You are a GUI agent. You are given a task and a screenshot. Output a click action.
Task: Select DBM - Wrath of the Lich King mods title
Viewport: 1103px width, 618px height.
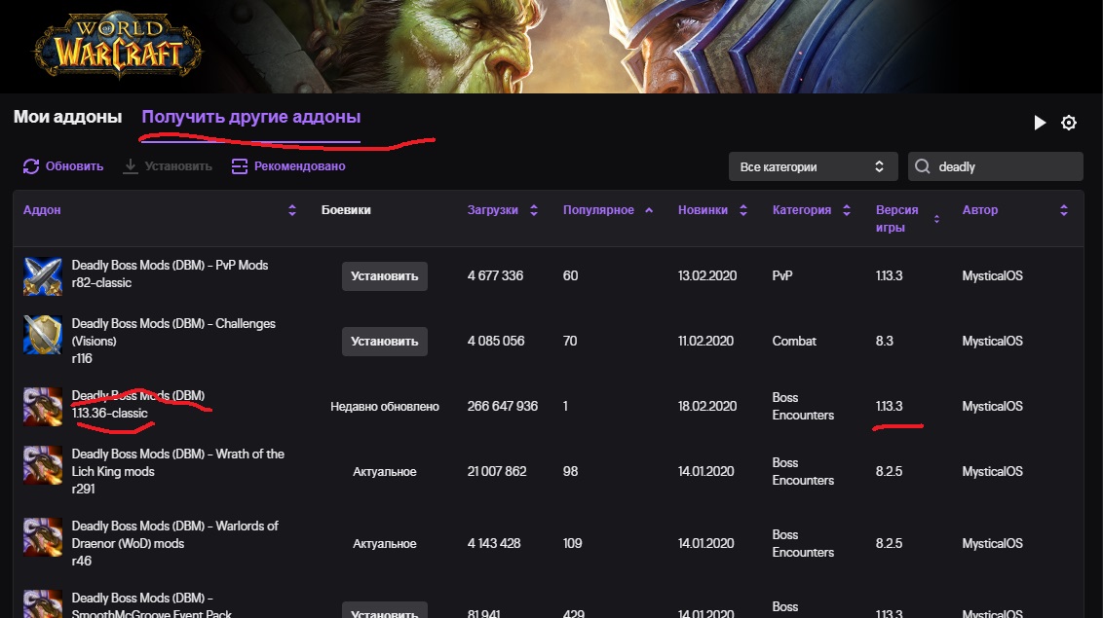178,462
